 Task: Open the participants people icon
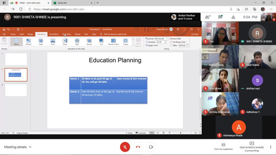click(x=208, y=17)
